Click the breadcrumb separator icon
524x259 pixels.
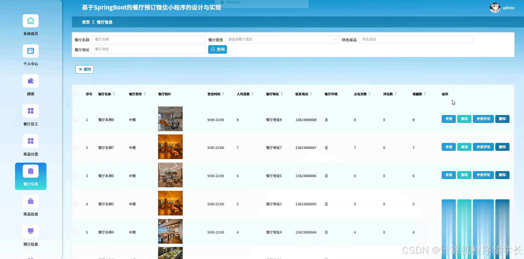click(x=93, y=22)
